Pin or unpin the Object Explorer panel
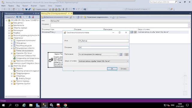 tap(36, 13)
